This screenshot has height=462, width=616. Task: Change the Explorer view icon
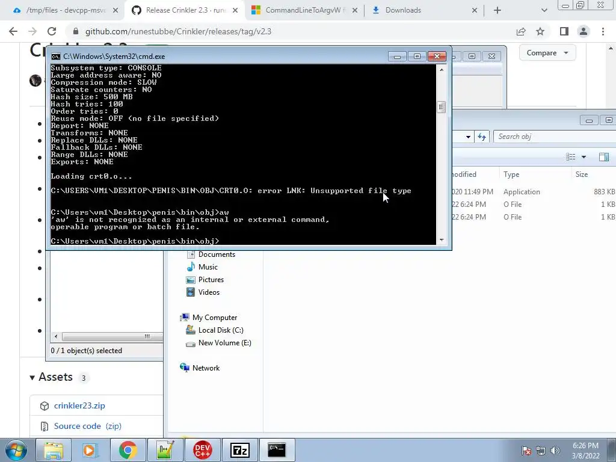pyautogui.click(x=570, y=157)
